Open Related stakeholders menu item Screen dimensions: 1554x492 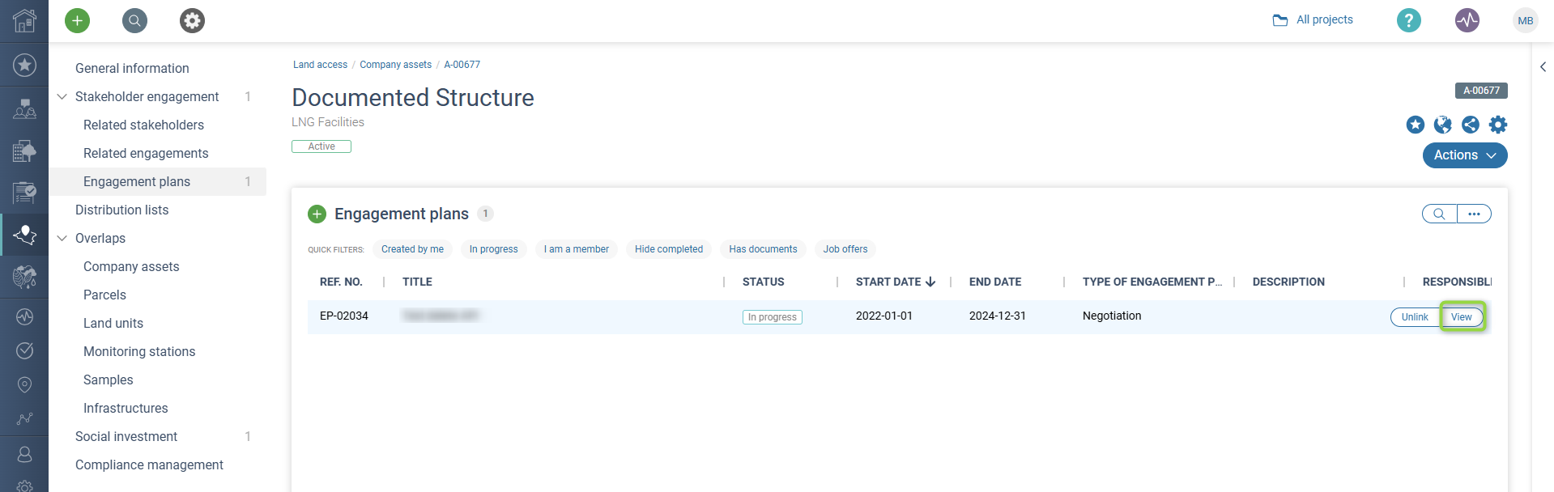click(x=143, y=125)
